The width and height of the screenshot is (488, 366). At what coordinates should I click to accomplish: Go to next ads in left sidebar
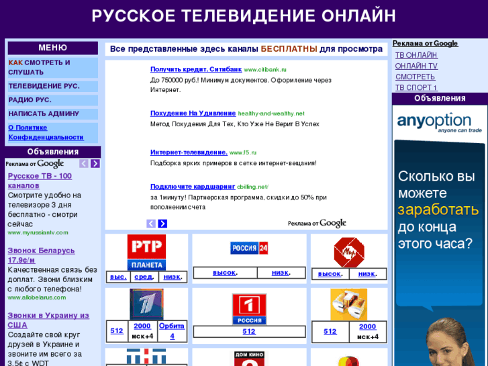pos(95,164)
